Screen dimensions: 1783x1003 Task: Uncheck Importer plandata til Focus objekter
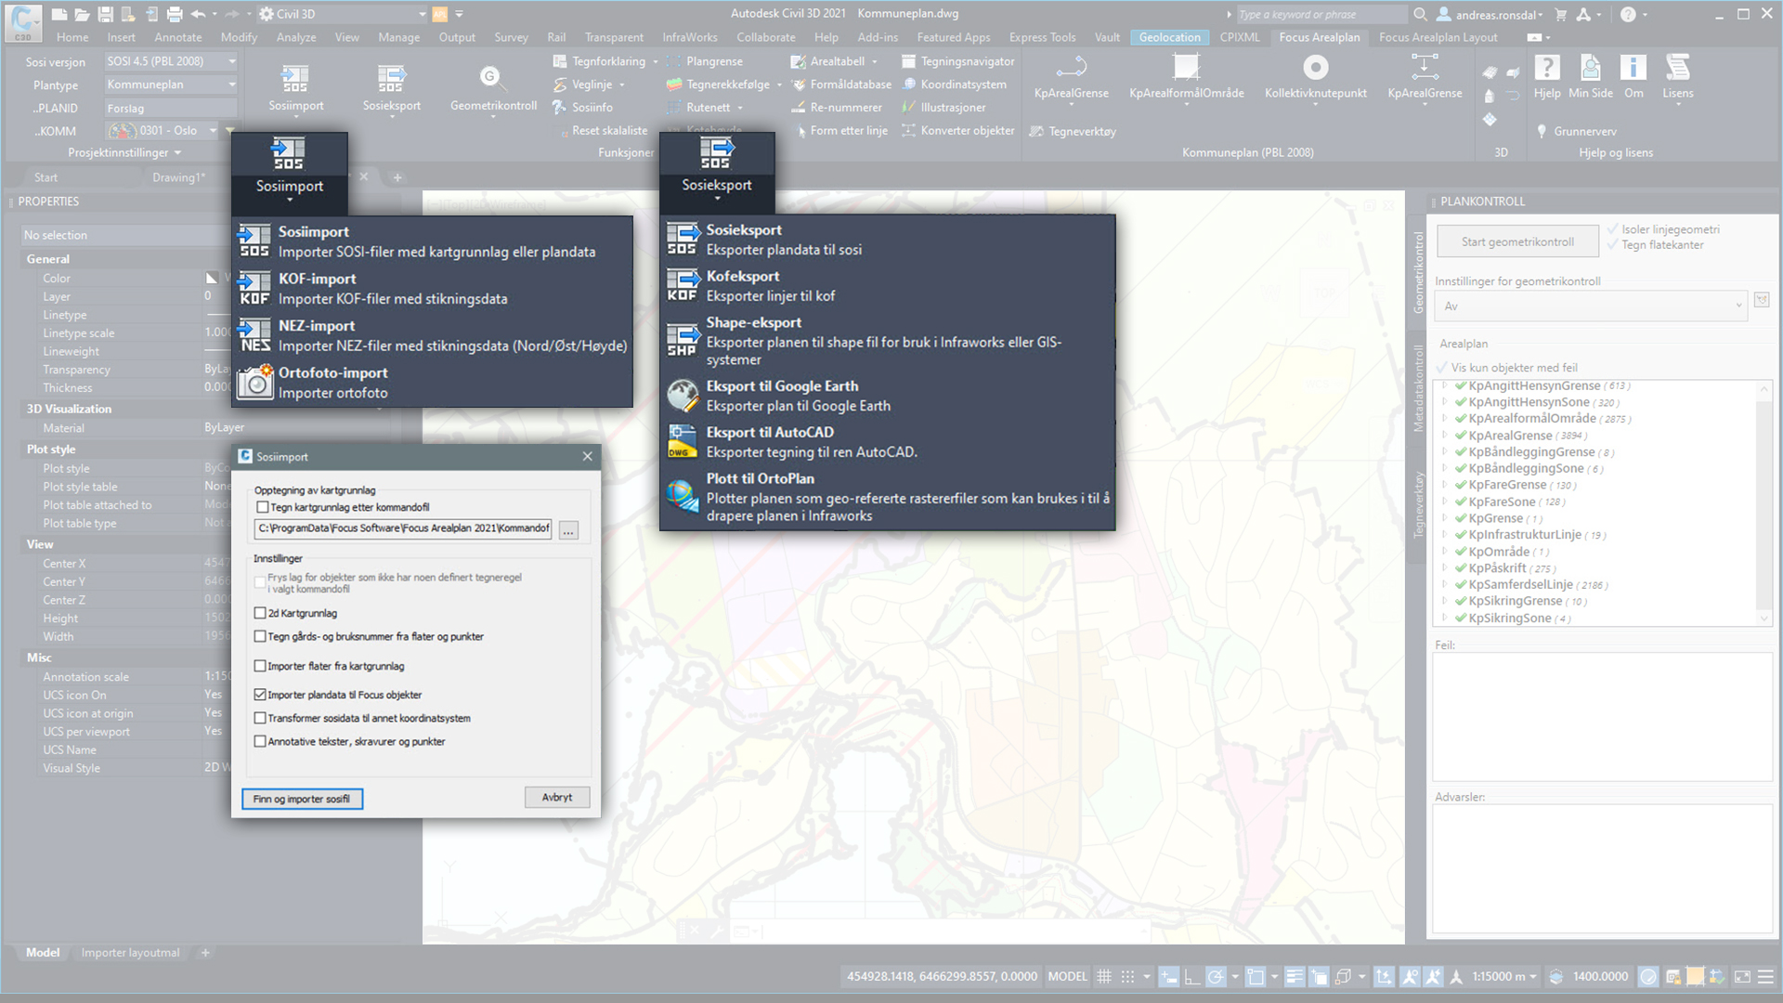pyautogui.click(x=260, y=695)
